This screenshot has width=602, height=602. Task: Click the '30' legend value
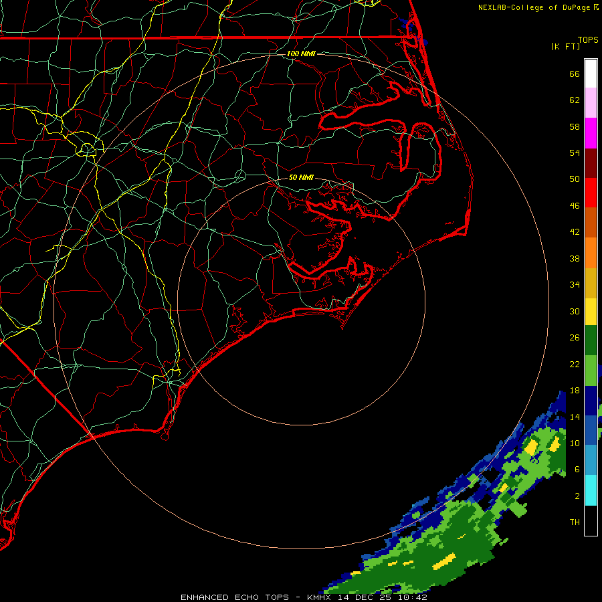[x=575, y=311]
